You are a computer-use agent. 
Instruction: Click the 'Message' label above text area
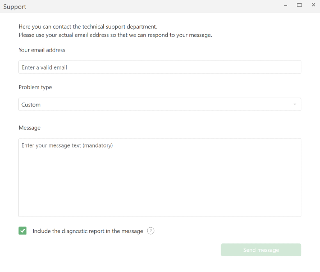29,128
